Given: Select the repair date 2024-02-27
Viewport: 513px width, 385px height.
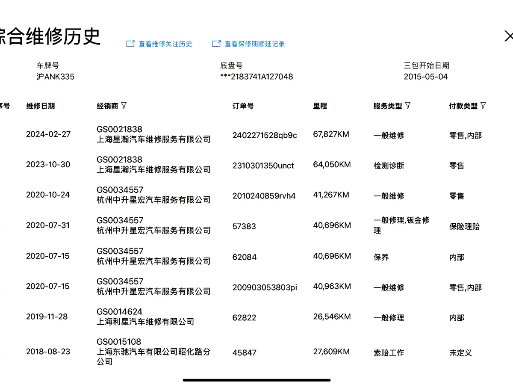Looking at the screenshot, I should coord(48,134).
